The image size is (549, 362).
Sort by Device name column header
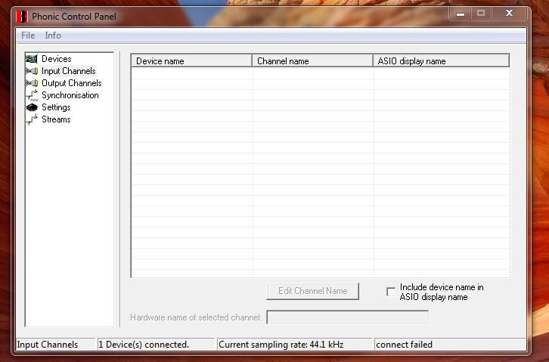click(191, 61)
